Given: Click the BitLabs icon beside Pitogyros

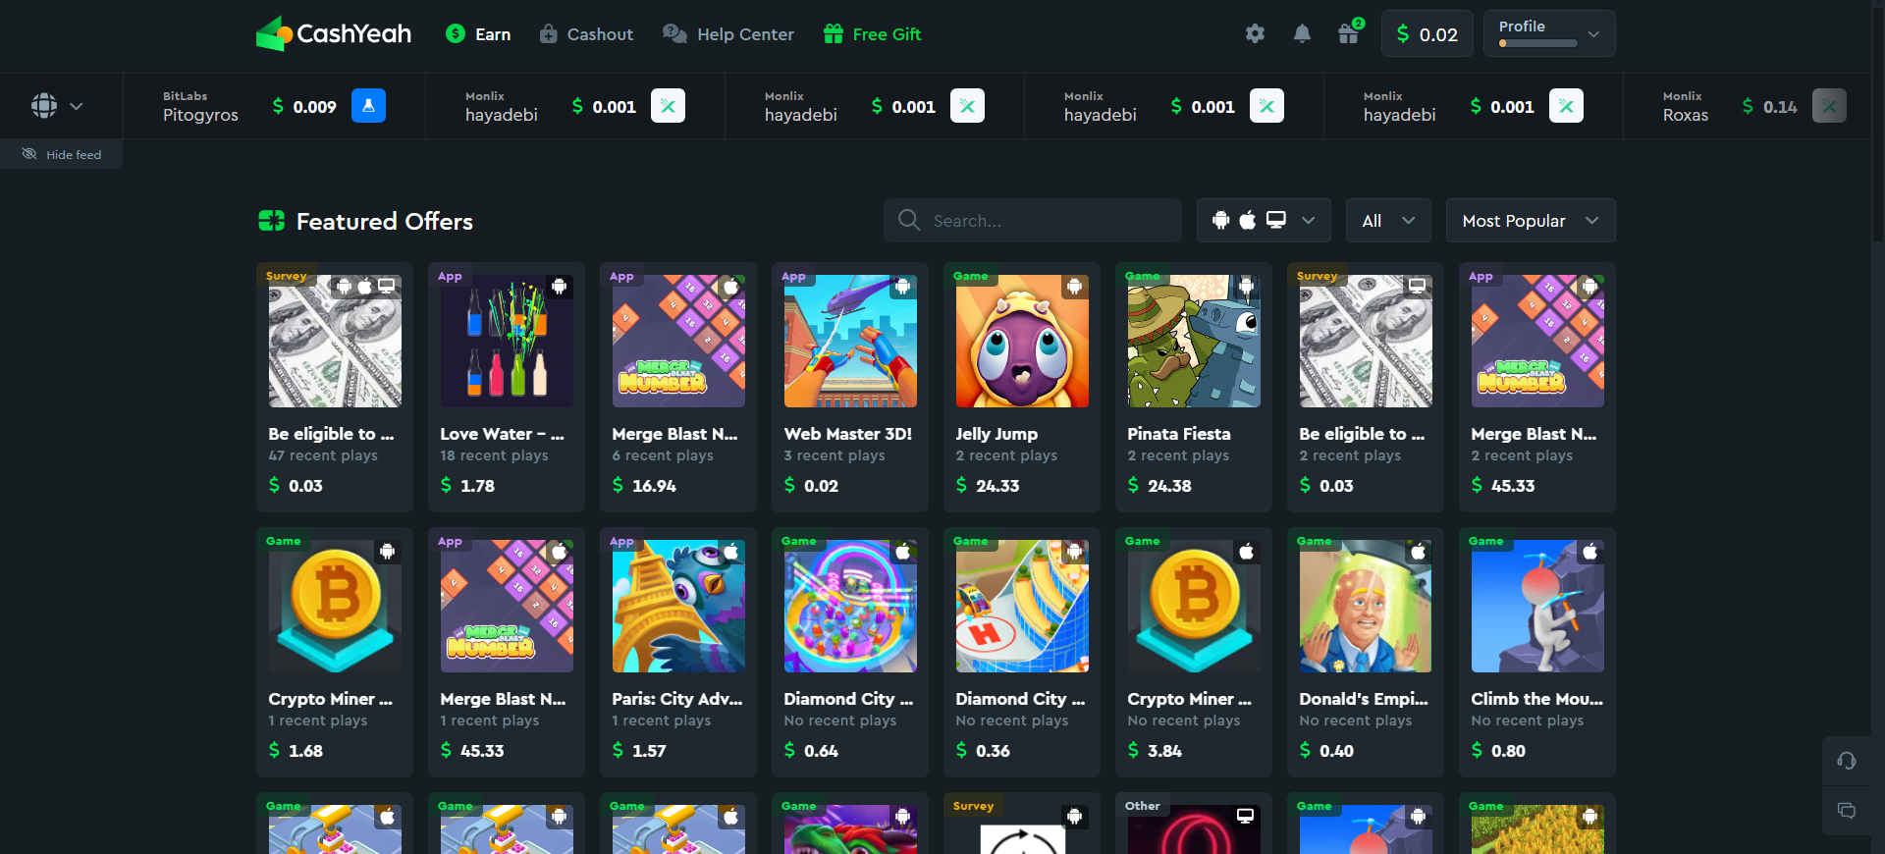Looking at the screenshot, I should (x=368, y=105).
